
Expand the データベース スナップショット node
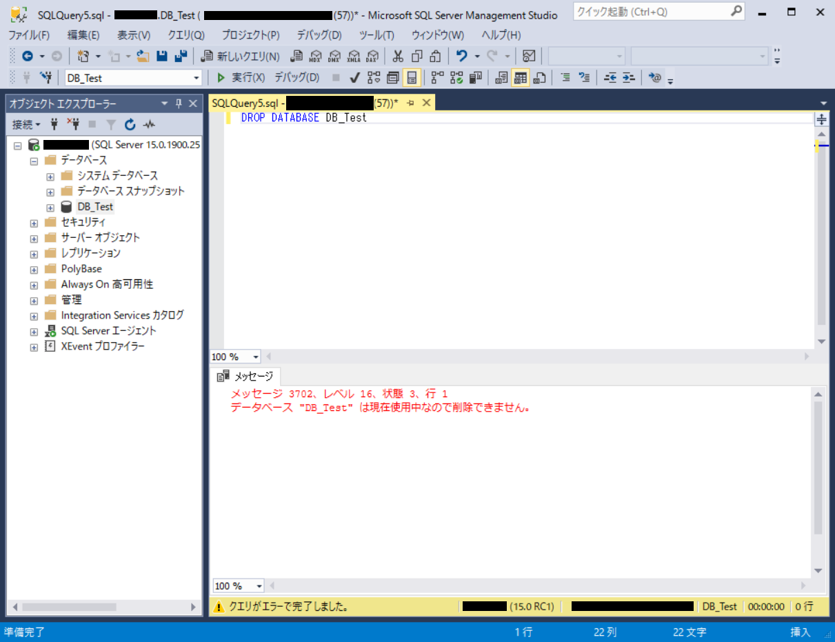tap(50, 191)
